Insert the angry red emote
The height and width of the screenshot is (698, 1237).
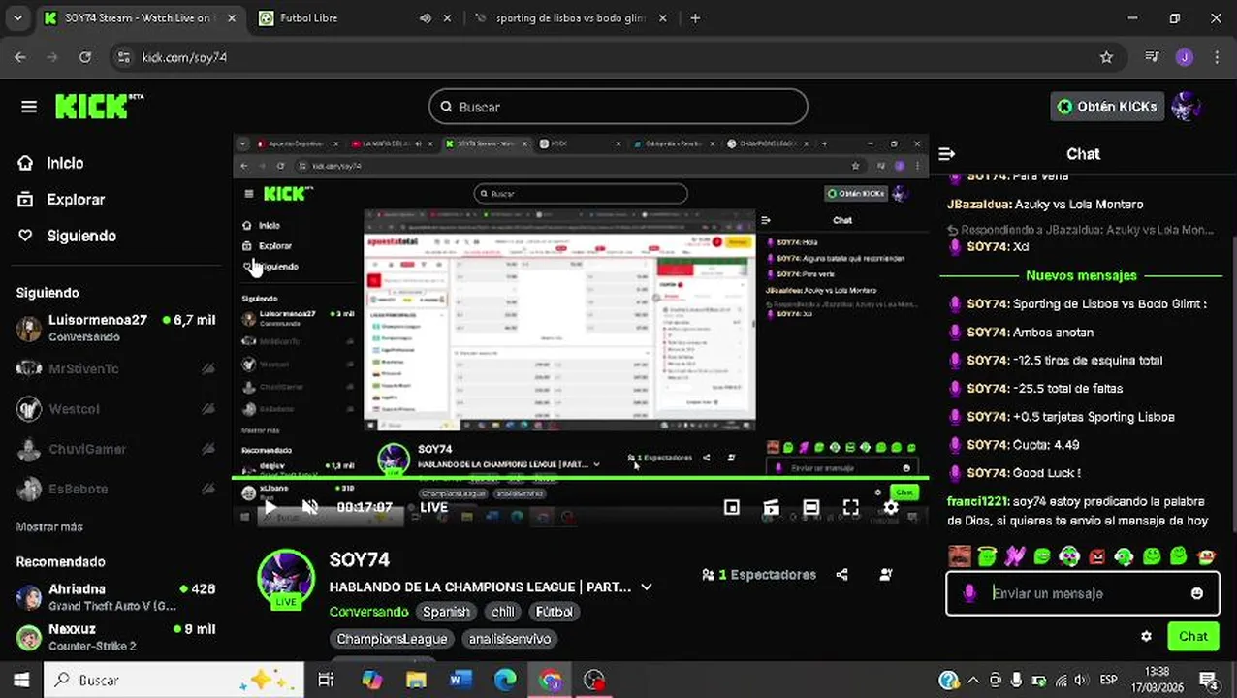(1096, 555)
